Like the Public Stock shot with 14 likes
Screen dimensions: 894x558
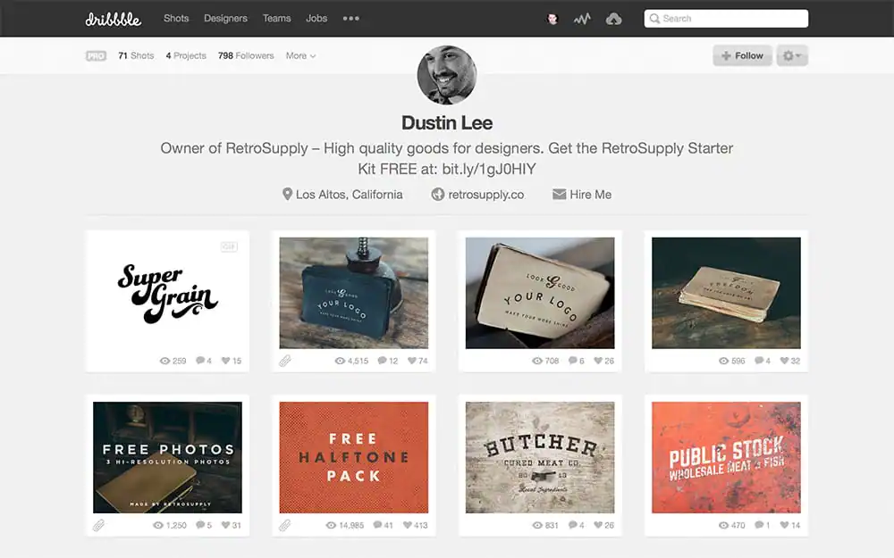coord(785,525)
